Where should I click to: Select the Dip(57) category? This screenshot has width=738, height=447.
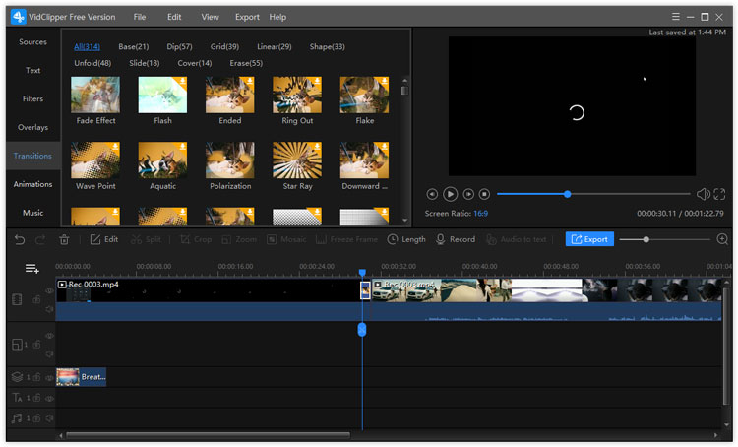click(x=179, y=46)
